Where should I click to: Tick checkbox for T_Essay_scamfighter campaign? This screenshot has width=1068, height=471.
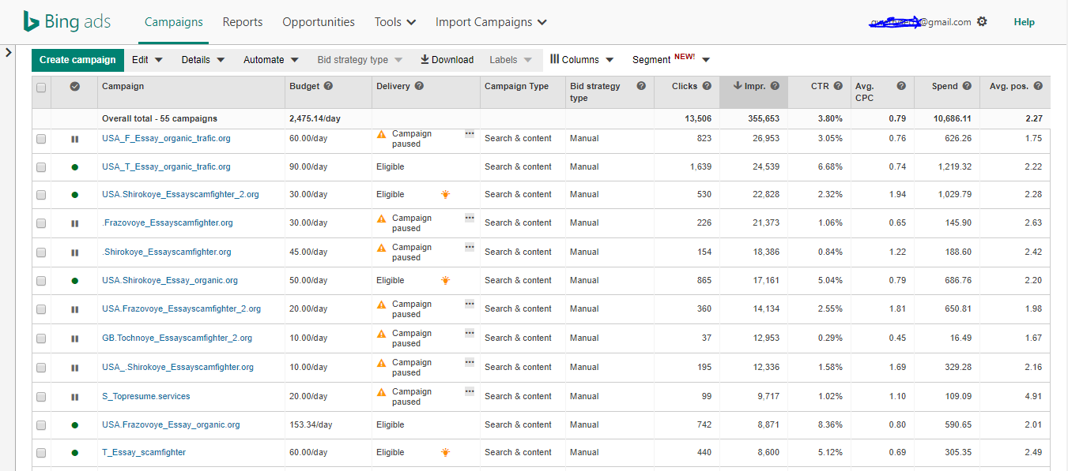tap(41, 453)
